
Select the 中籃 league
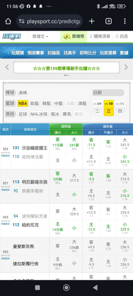click(x=59, y=103)
